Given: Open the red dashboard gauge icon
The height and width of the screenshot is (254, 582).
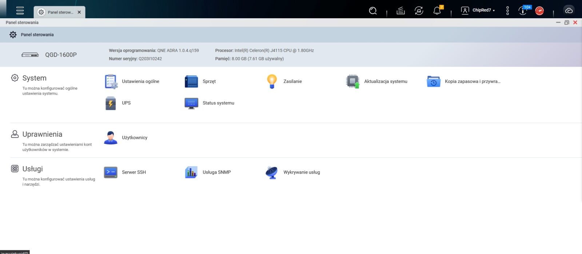Looking at the screenshot, I should click(x=539, y=11).
